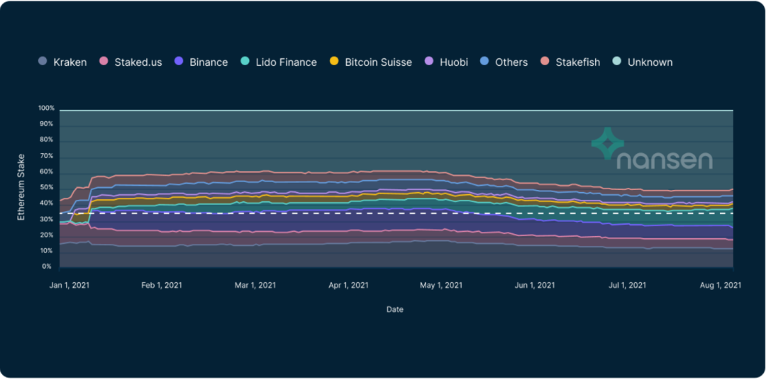Select the Others legend label

(x=511, y=62)
